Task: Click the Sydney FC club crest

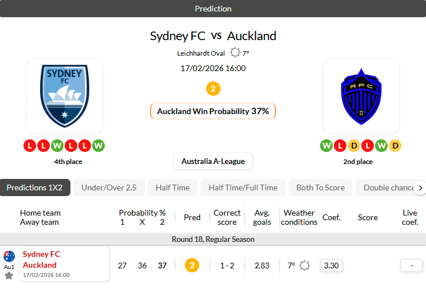Action: pyautogui.click(x=65, y=96)
